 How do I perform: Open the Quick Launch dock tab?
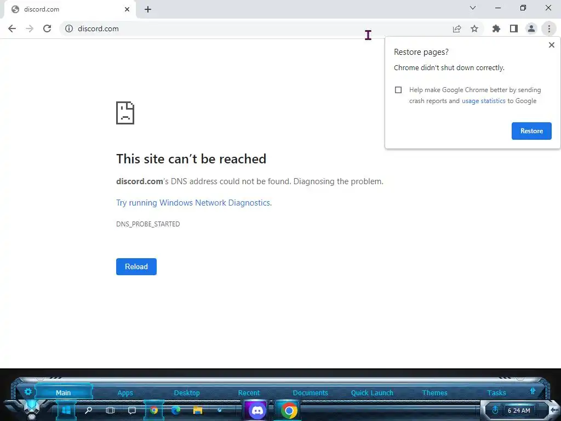(x=372, y=392)
